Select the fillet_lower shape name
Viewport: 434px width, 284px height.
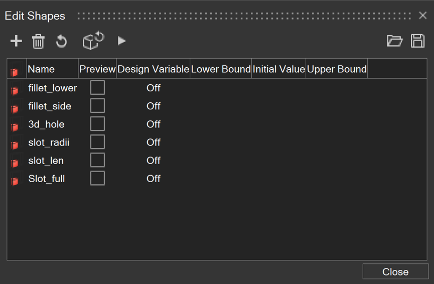tap(53, 88)
